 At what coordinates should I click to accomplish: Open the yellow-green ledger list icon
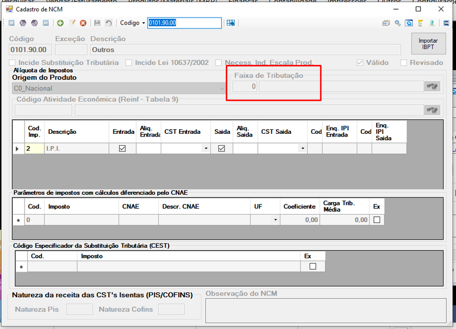tap(421, 23)
